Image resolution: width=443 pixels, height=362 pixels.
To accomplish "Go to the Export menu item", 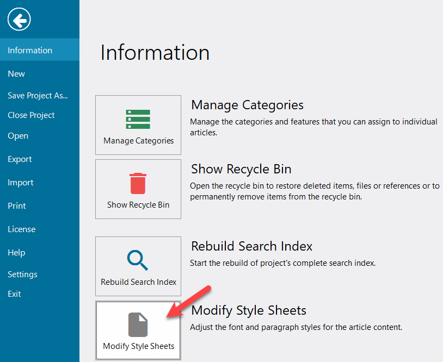I will click(20, 159).
